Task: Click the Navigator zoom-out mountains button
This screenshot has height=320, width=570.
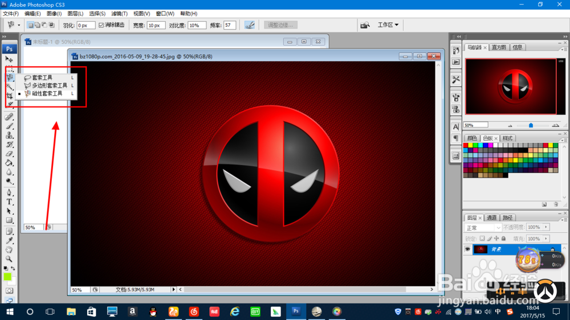Action: click(510, 126)
